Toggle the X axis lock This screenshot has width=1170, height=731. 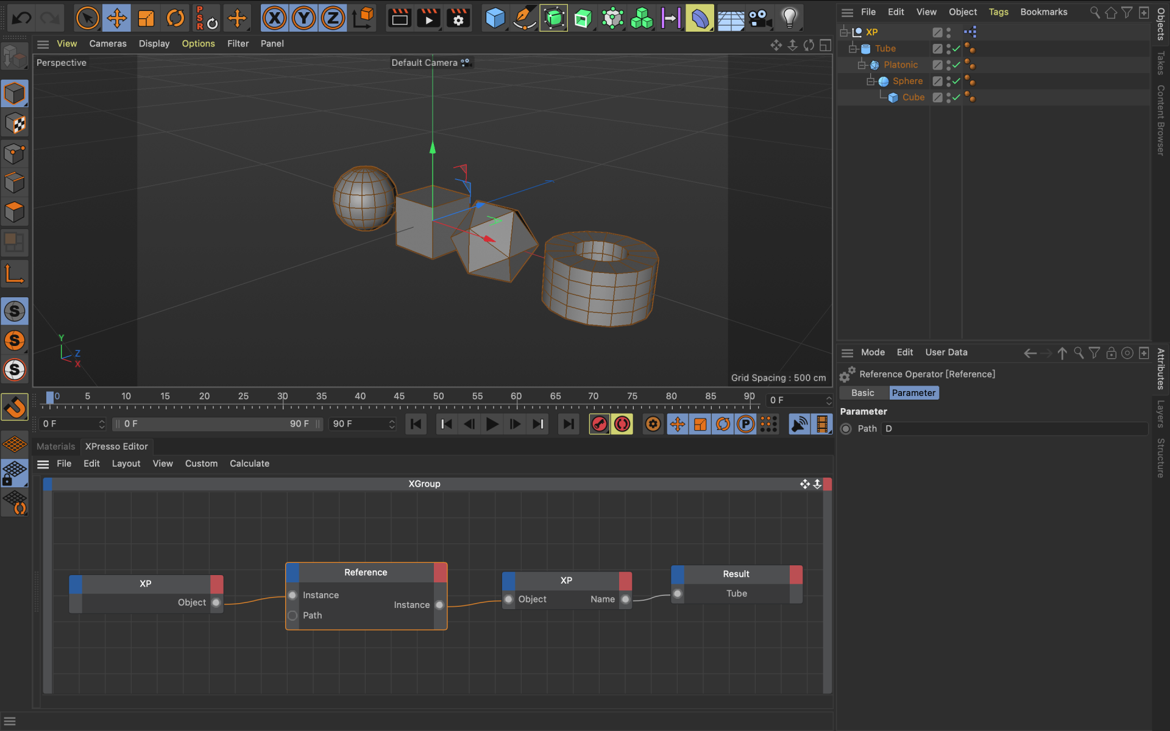click(x=274, y=18)
